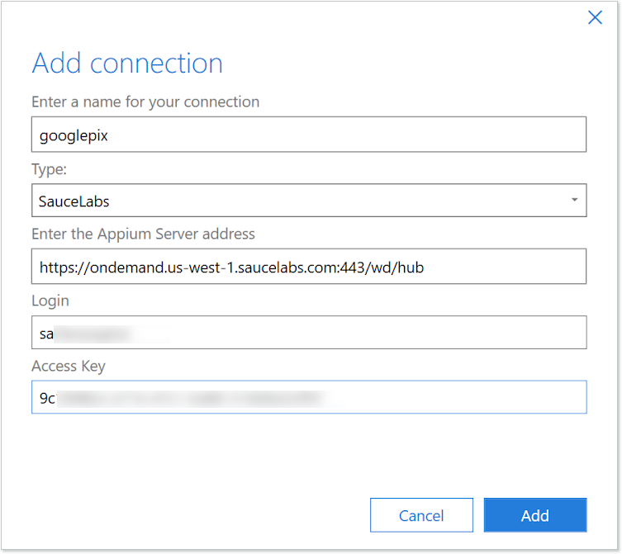Click the "googlepix" text in name field

click(74, 135)
